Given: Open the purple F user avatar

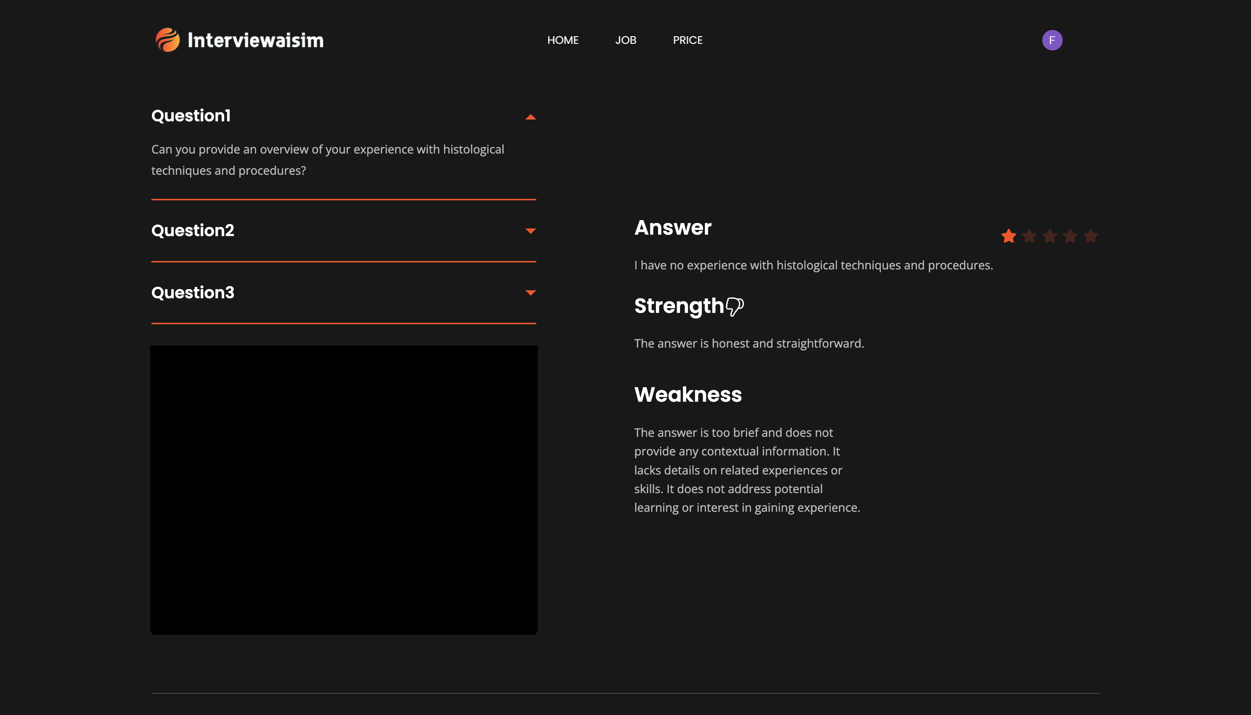Looking at the screenshot, I should point(1052,40).
